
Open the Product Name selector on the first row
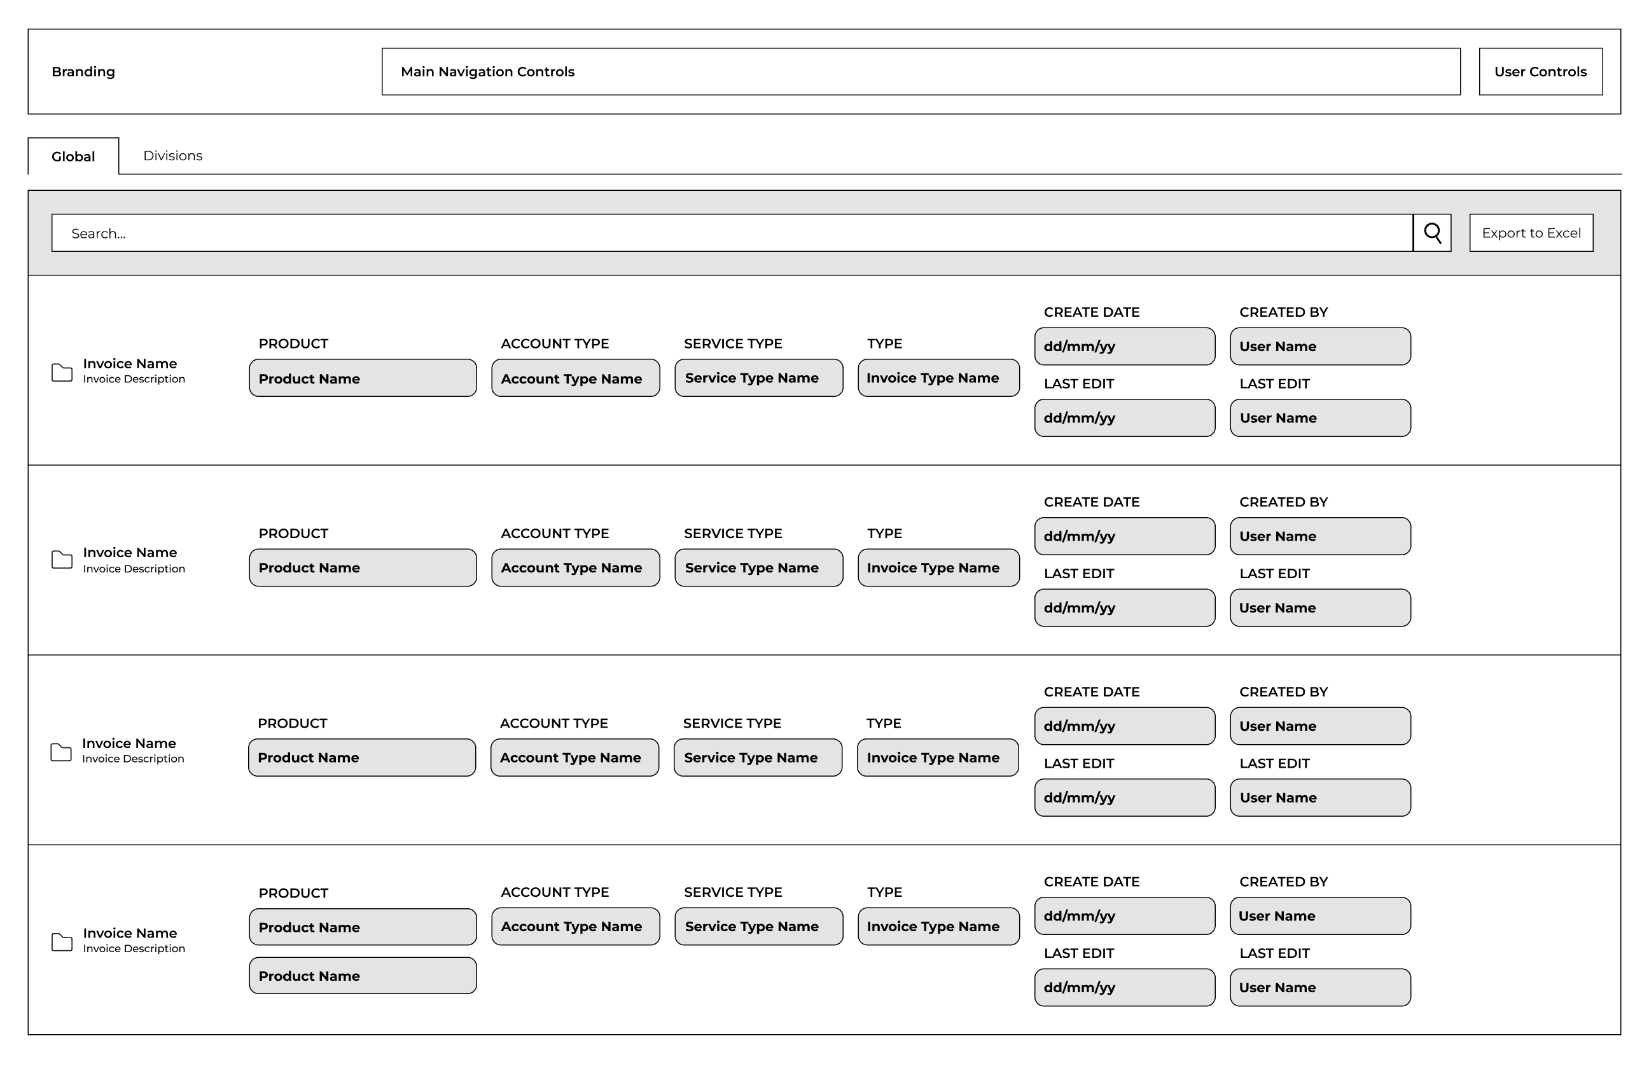(x=362, y=378)
